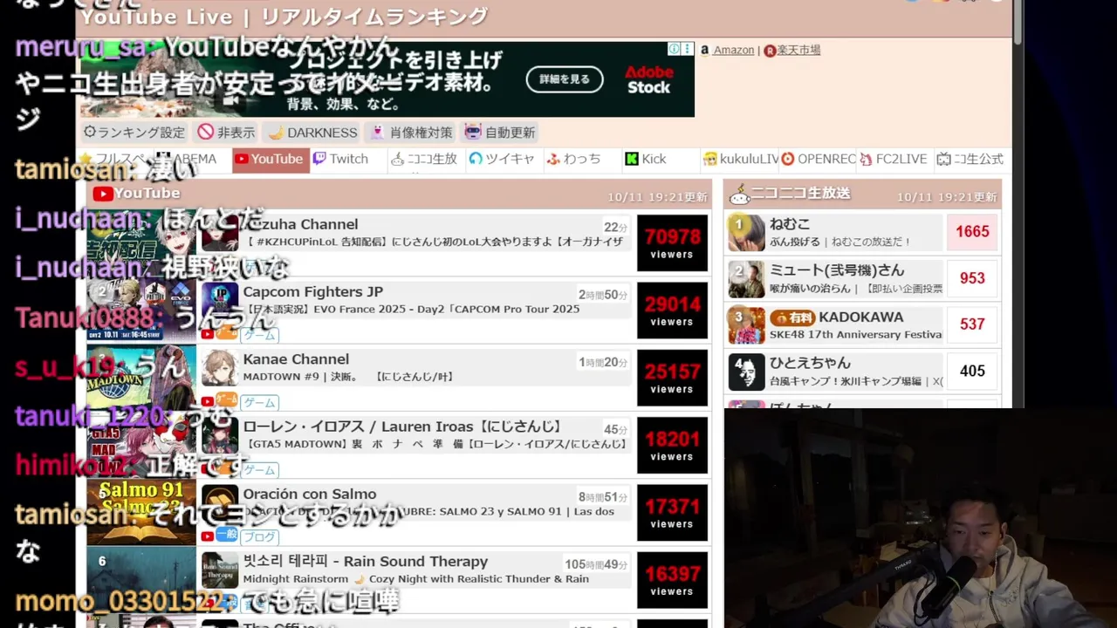Open the kukuluLIVE tab
This screenshot has width=1117, height=628.
click(x=741, y=159)
